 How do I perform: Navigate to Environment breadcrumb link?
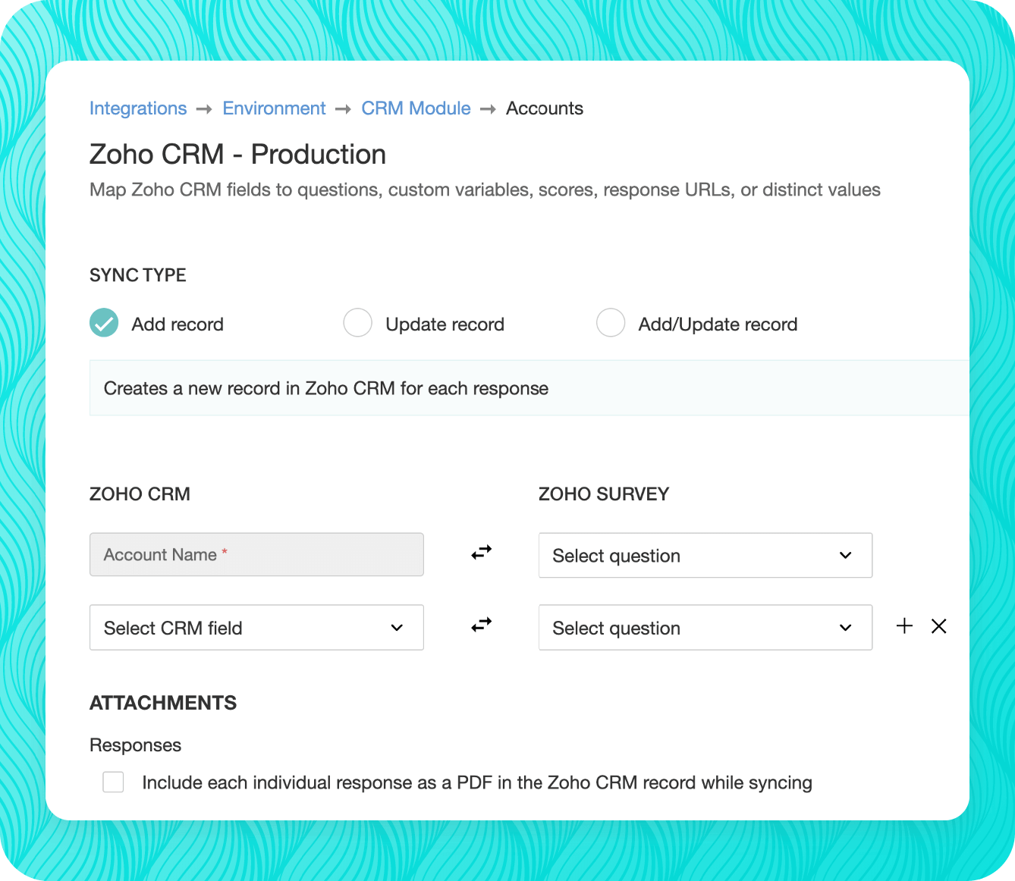(274, 108)
